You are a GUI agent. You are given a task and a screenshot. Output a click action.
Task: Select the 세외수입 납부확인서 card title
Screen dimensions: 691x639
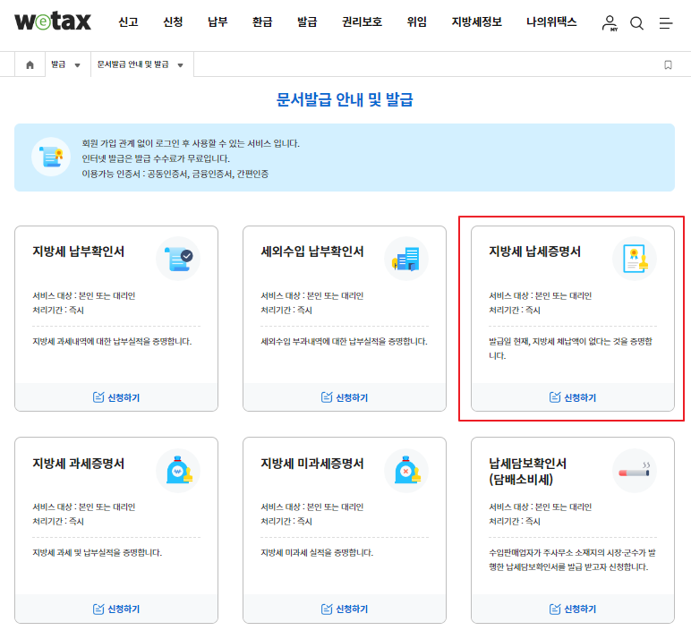312,251
